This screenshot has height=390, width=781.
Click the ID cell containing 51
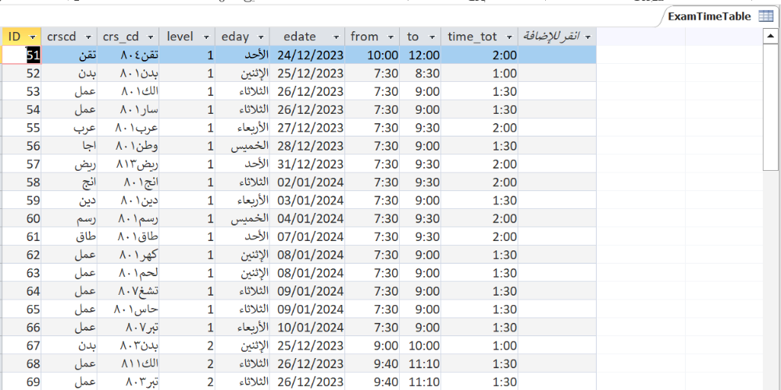point(22,55)
